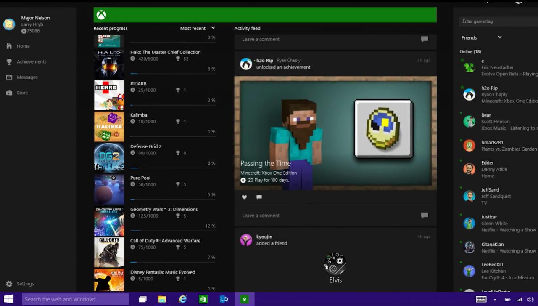The image size is (538, 306).
Task: Click the Xbox logo in green header
Action: [x=101, y=15]
